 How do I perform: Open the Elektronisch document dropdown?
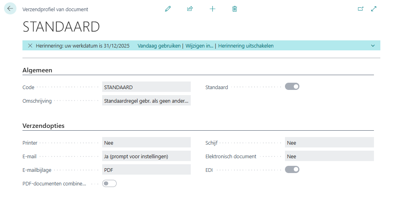(329, 156)
